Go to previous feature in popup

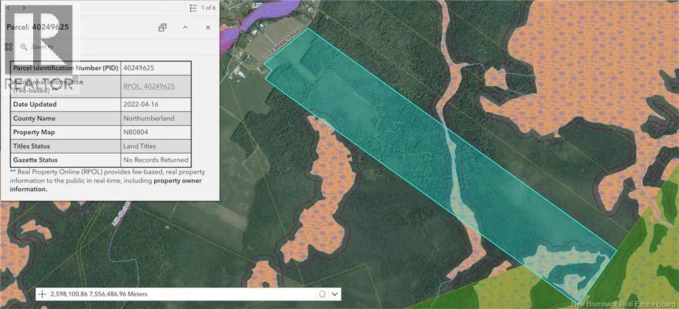point(8,8)
